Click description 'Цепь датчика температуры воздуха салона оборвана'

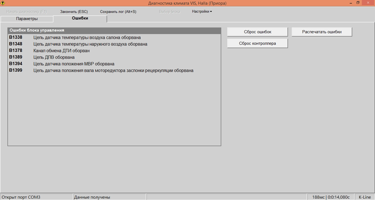[x=87, y=38]
